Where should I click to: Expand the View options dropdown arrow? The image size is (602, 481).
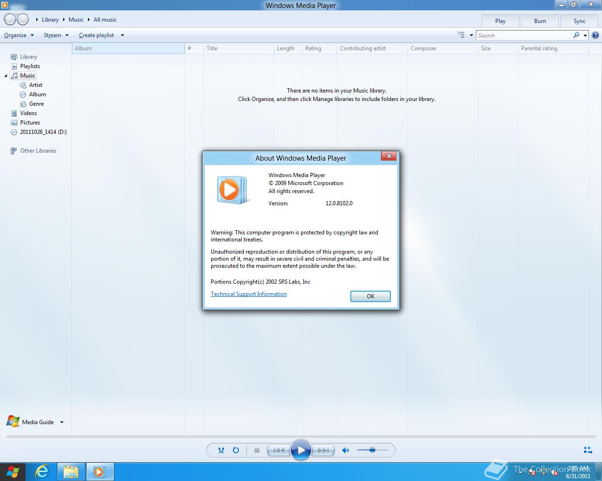coord(471,35)
